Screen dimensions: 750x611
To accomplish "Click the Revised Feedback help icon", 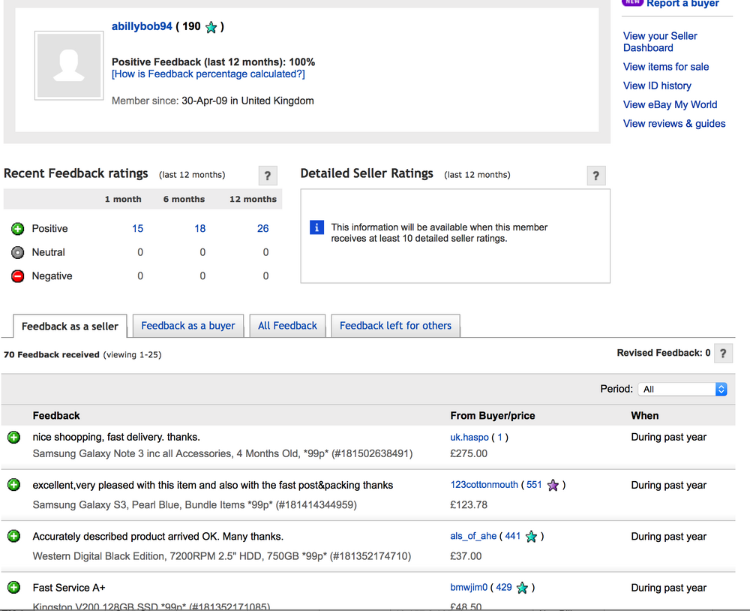I will coord(723,354).
